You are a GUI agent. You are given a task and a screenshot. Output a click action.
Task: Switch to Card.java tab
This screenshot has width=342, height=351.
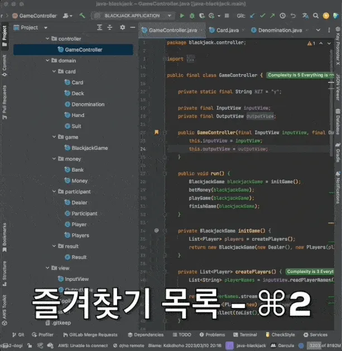pos(227,30)
